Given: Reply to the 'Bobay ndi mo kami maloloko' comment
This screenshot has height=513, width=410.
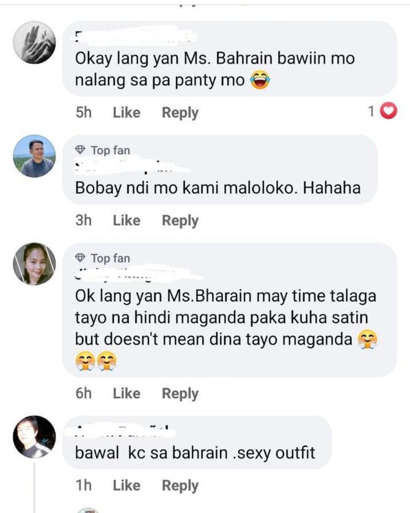Looking at the screenshot, I should coord(180,220).
